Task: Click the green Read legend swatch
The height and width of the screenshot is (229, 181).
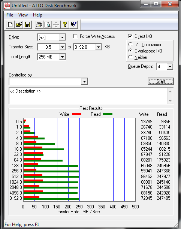Action: point(108,114)
